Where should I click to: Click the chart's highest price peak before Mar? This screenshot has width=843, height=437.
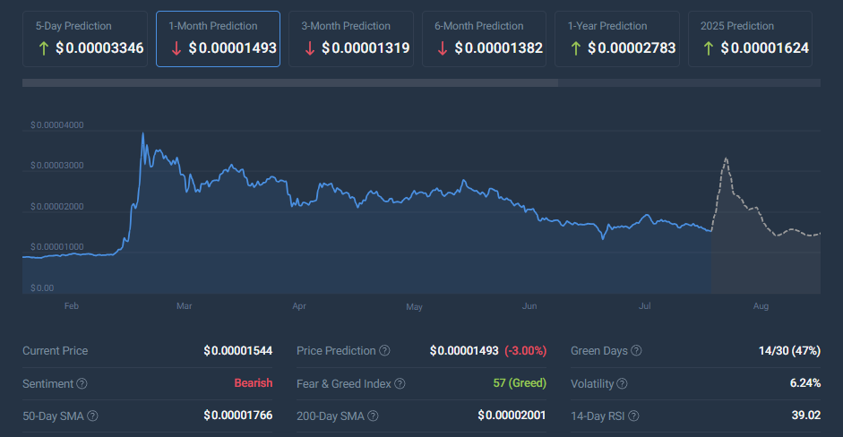click(x=143, y=133)
